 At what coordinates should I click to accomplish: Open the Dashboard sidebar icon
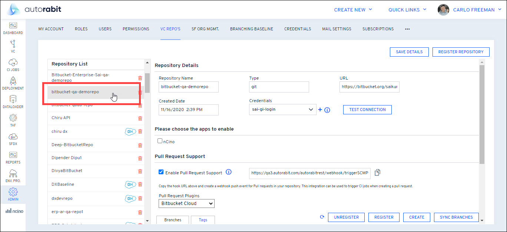[13, 28]
